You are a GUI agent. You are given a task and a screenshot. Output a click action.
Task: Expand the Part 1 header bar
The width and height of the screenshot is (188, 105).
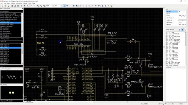11,66
